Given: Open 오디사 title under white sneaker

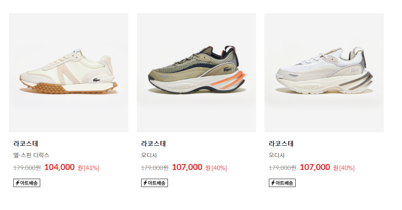Looking at the screenshot, I should [x=277, y=155].
